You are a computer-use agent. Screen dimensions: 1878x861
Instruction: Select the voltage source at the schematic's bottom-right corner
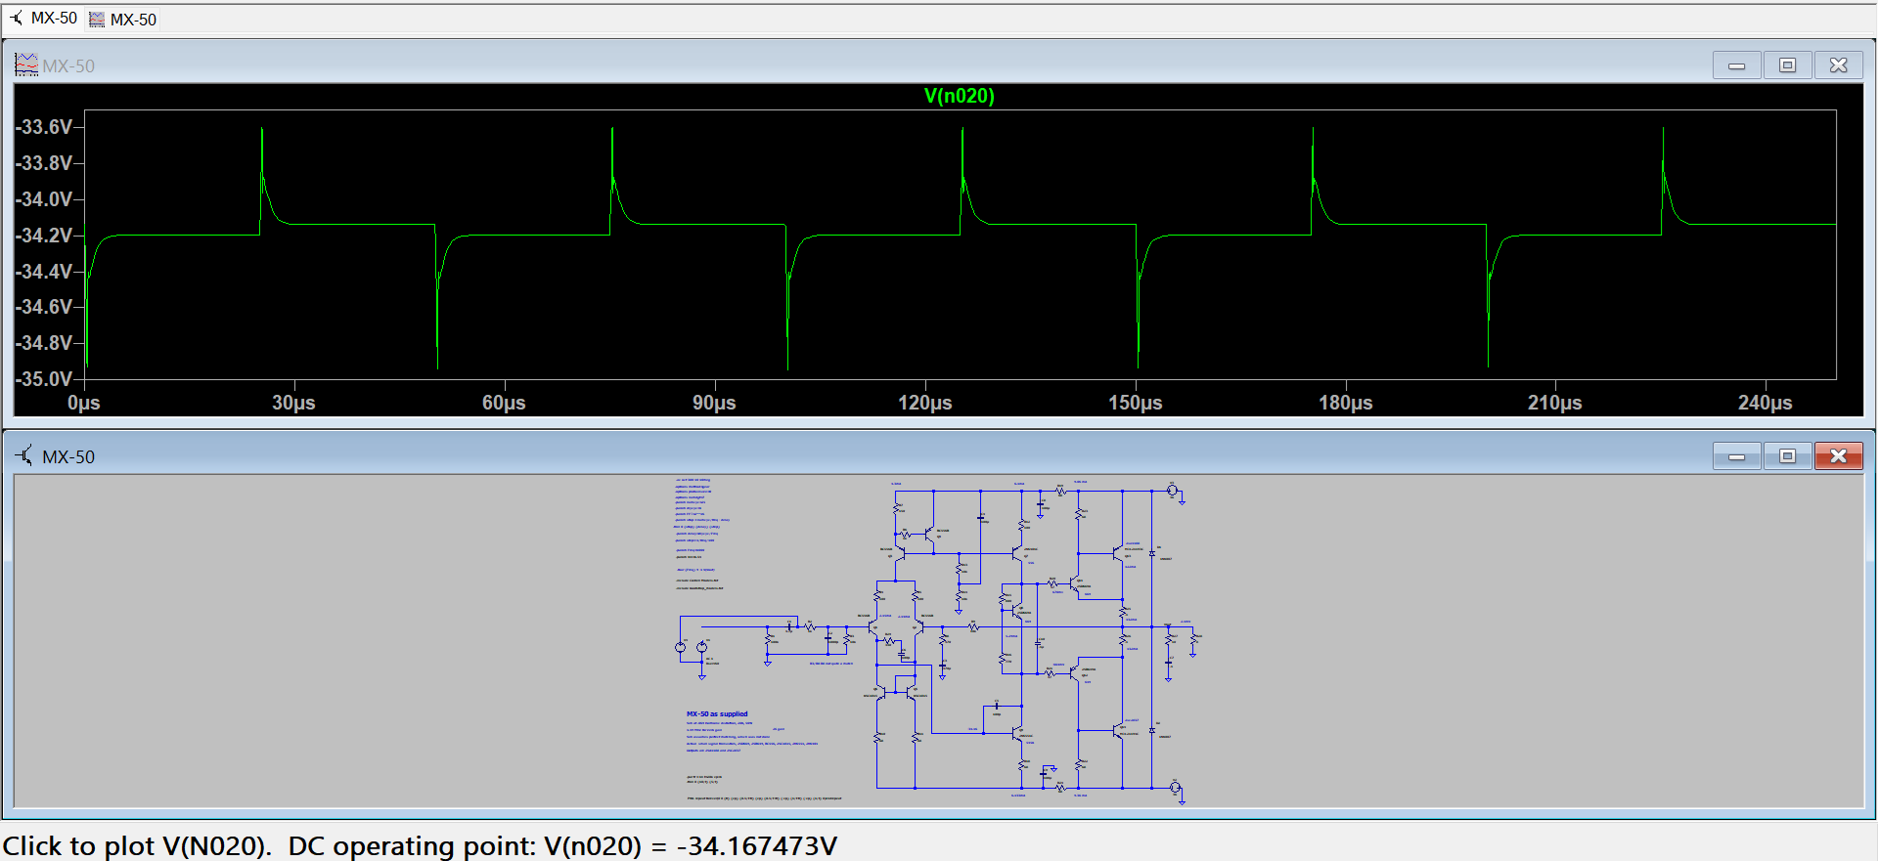[x=1176, y=788]
